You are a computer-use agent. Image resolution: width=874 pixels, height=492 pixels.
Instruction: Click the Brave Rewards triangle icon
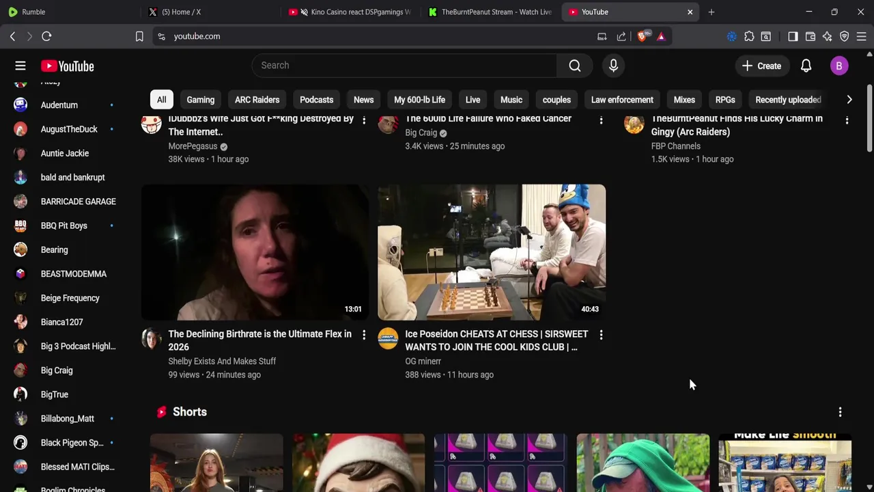click(x=661, y=36)
